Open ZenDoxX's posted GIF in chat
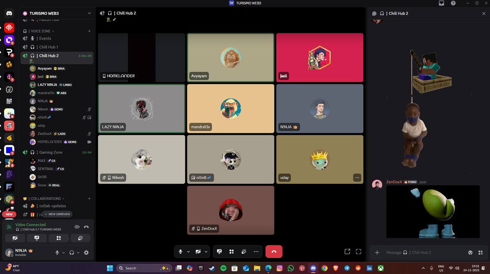This screenshot has width=490, height=274. (x=432, y=212)
